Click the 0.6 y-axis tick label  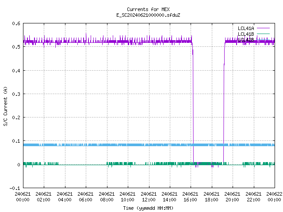click(x=16, y=23)
